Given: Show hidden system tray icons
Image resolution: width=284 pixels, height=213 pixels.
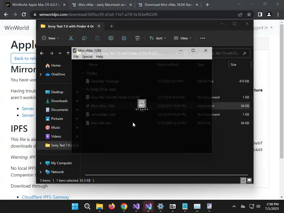Looking at the screenshot, I should click(x=234, y=206).
